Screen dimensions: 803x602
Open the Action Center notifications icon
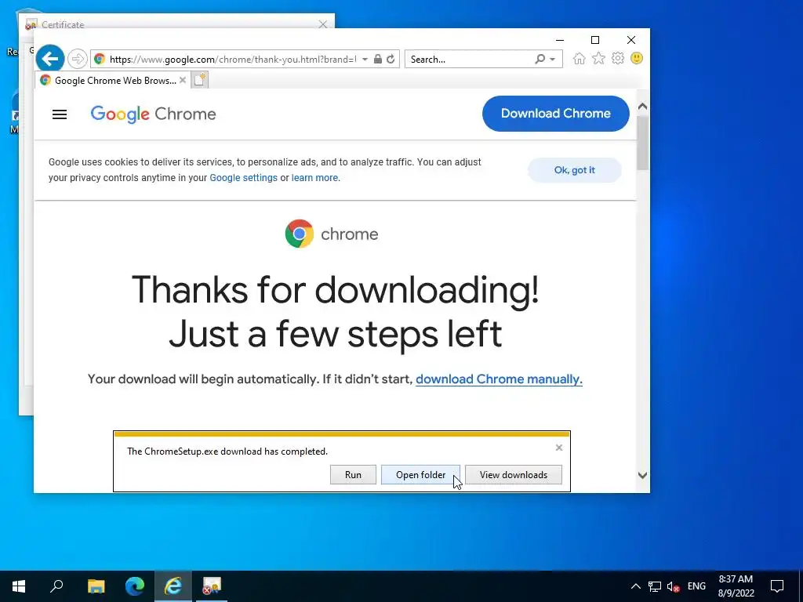777,586
